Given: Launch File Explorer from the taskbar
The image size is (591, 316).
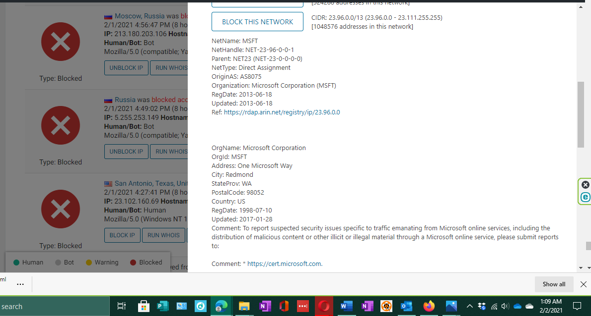Looking at the screenshot, I should 244,306.
